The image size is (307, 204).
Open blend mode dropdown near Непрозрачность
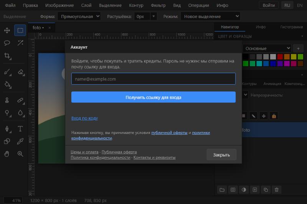(245, 95)
